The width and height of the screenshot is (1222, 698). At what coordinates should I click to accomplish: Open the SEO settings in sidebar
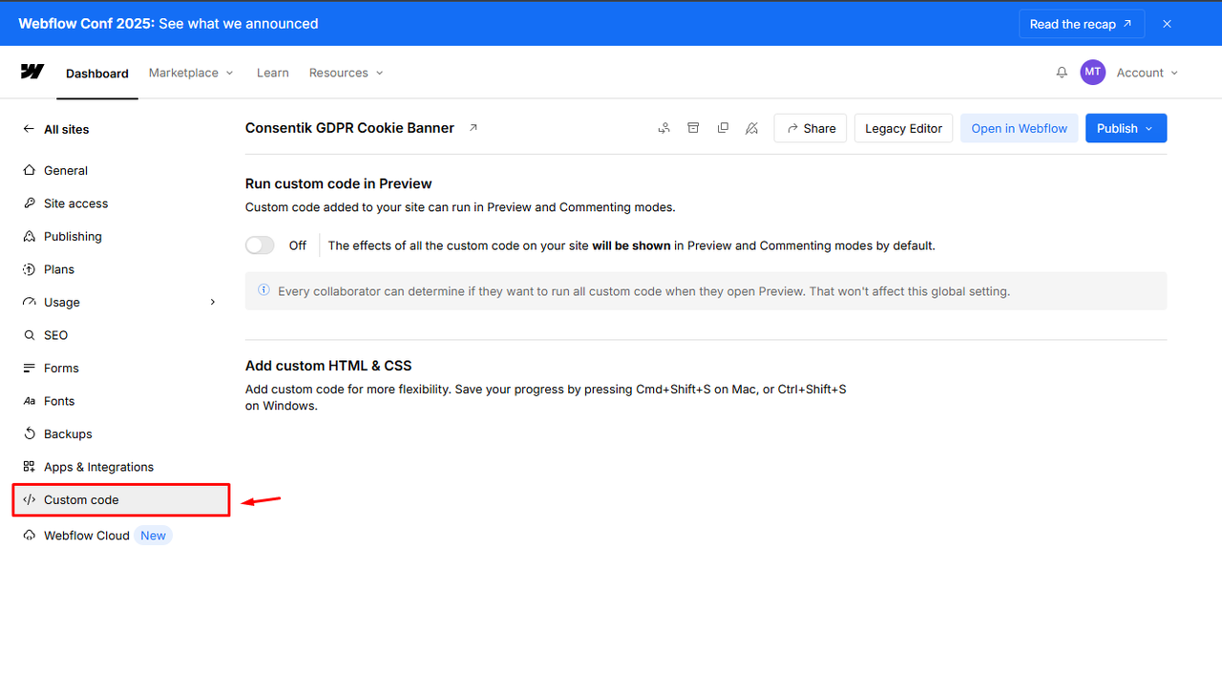coord(55,335)
